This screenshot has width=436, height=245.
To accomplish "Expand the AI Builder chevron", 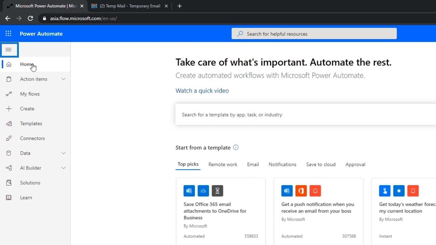I will point(63,168).
